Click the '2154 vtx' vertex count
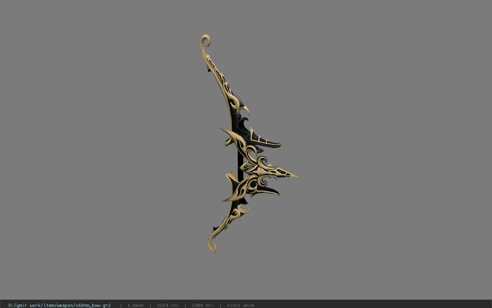 point(168,305)
